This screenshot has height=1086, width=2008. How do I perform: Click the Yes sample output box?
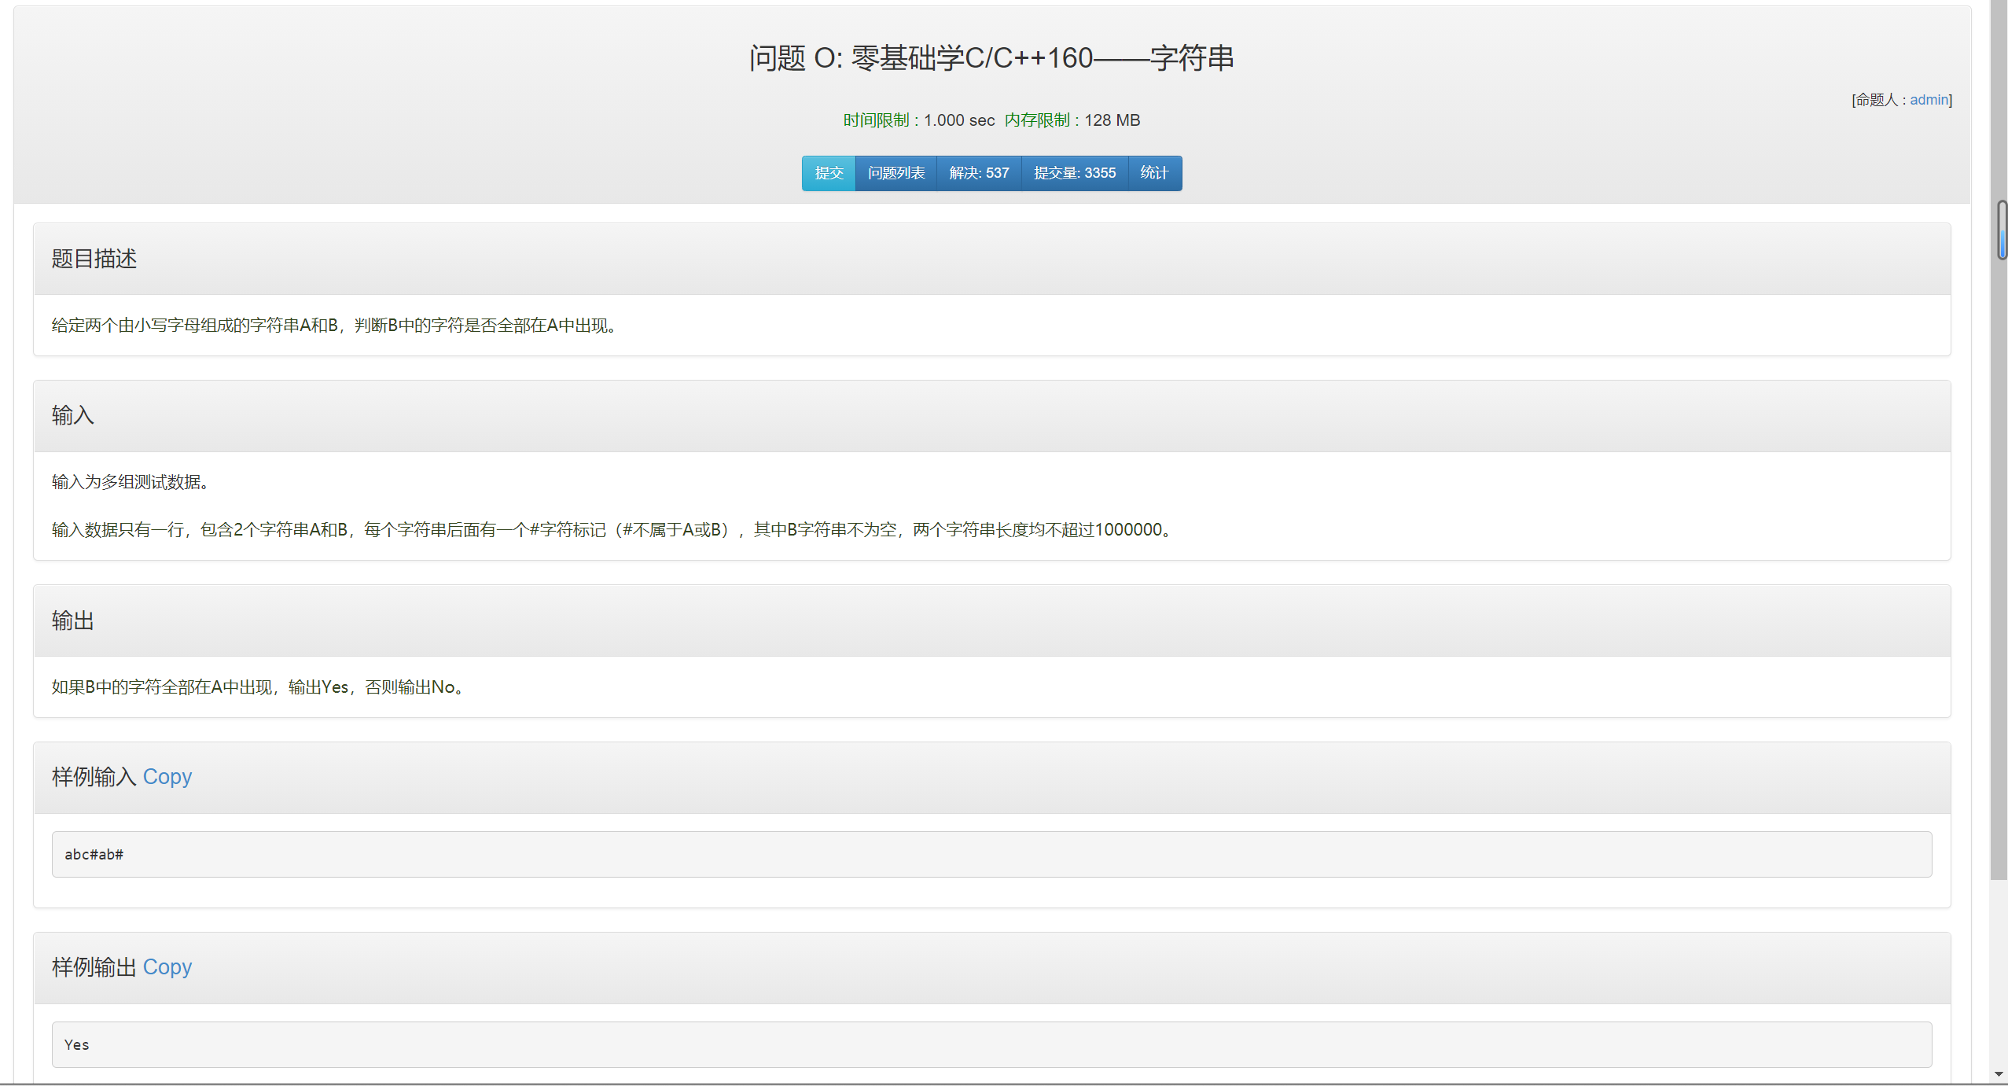pos(991,1044)
